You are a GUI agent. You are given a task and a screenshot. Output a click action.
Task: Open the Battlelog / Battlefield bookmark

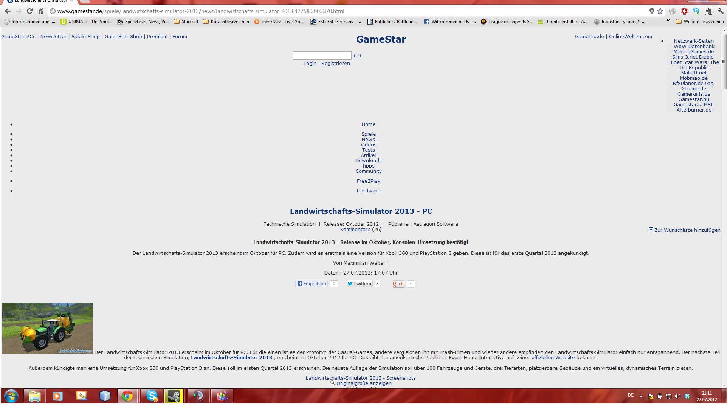[x=392, y=22]
